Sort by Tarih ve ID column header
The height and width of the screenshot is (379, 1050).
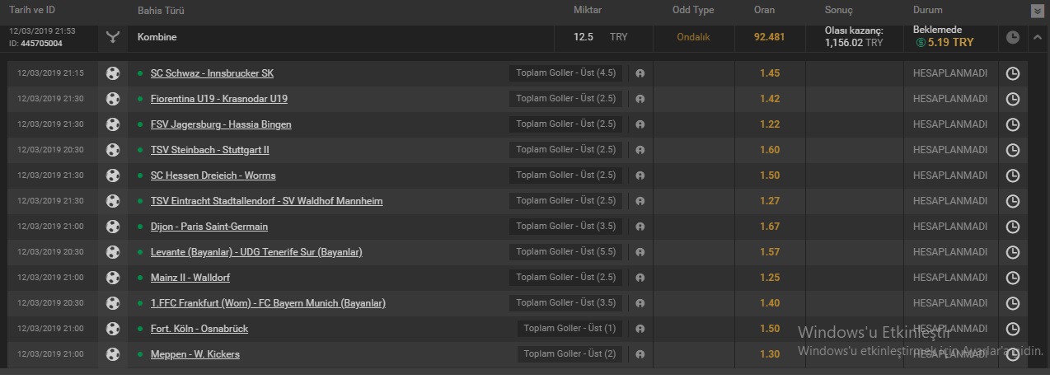[32, 10]
